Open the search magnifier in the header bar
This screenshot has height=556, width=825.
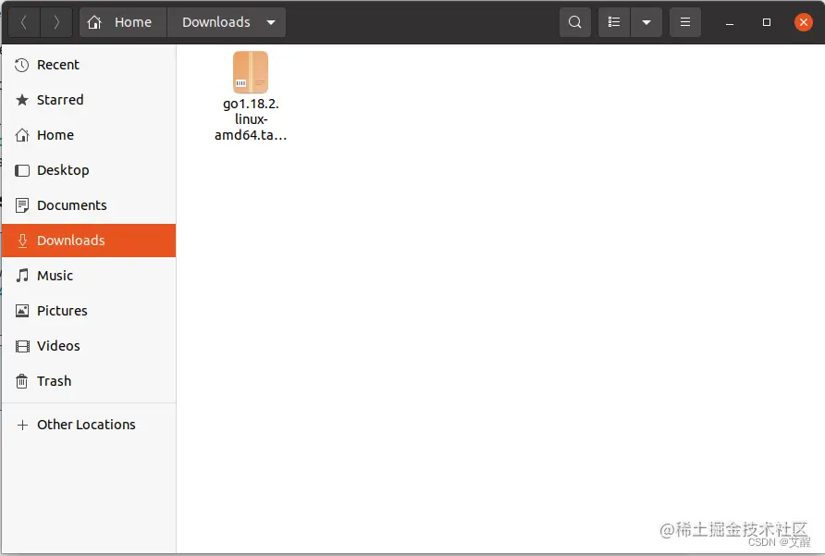coord(575,22)
